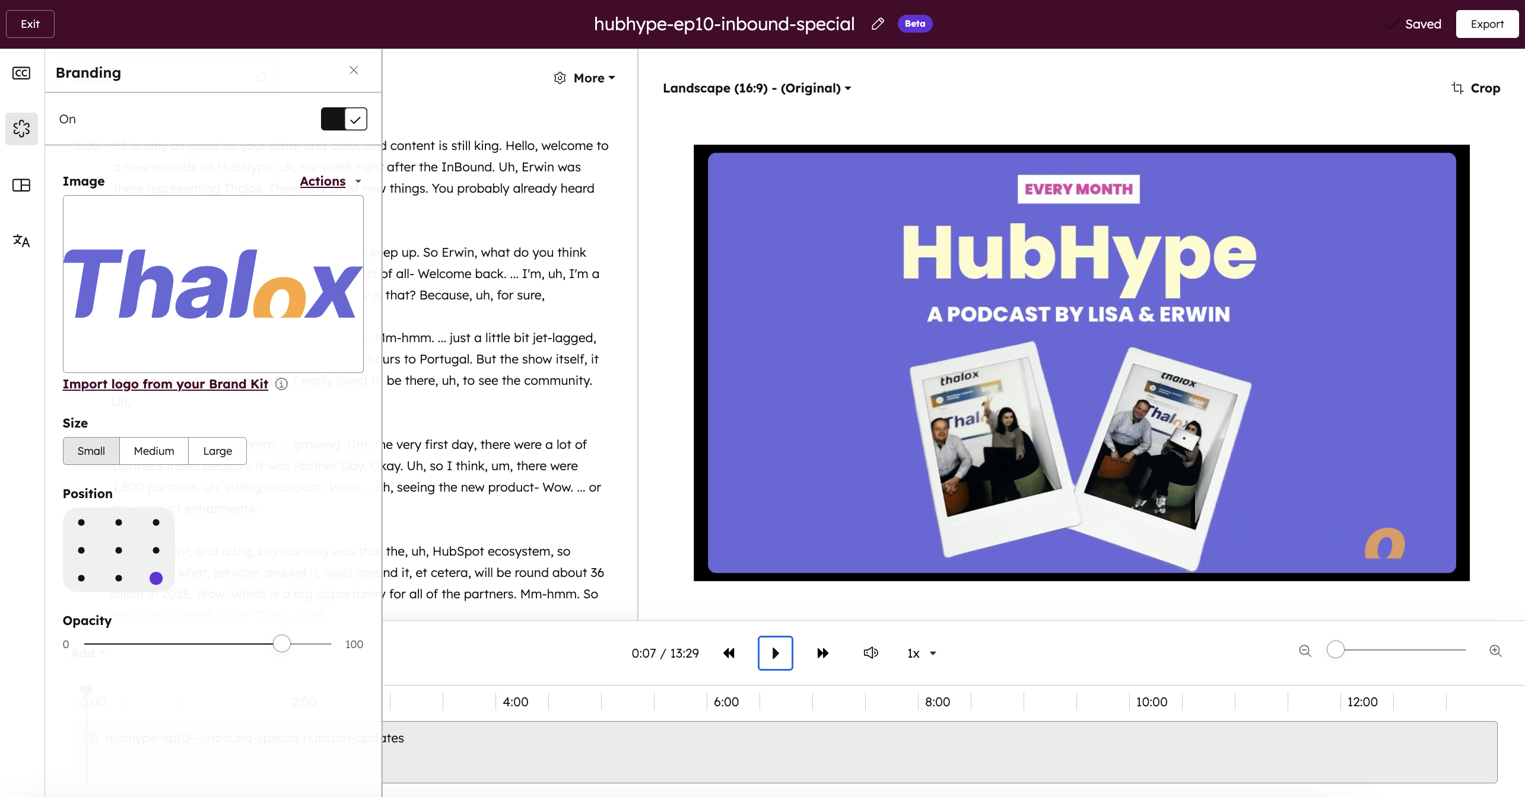Click the 4:00 timeline marker
The width and height of the screenshot is (1525, 797).
pos(516,702)
